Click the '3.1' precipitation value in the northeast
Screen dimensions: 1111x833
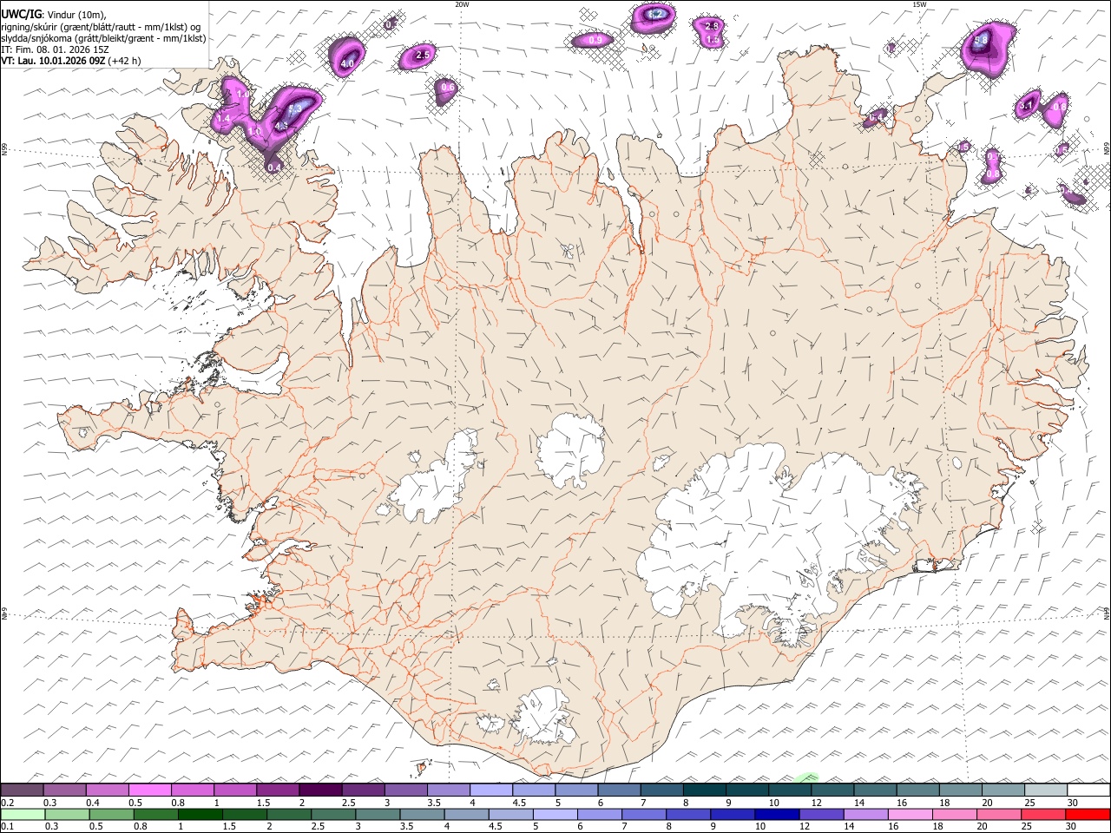1026,106
